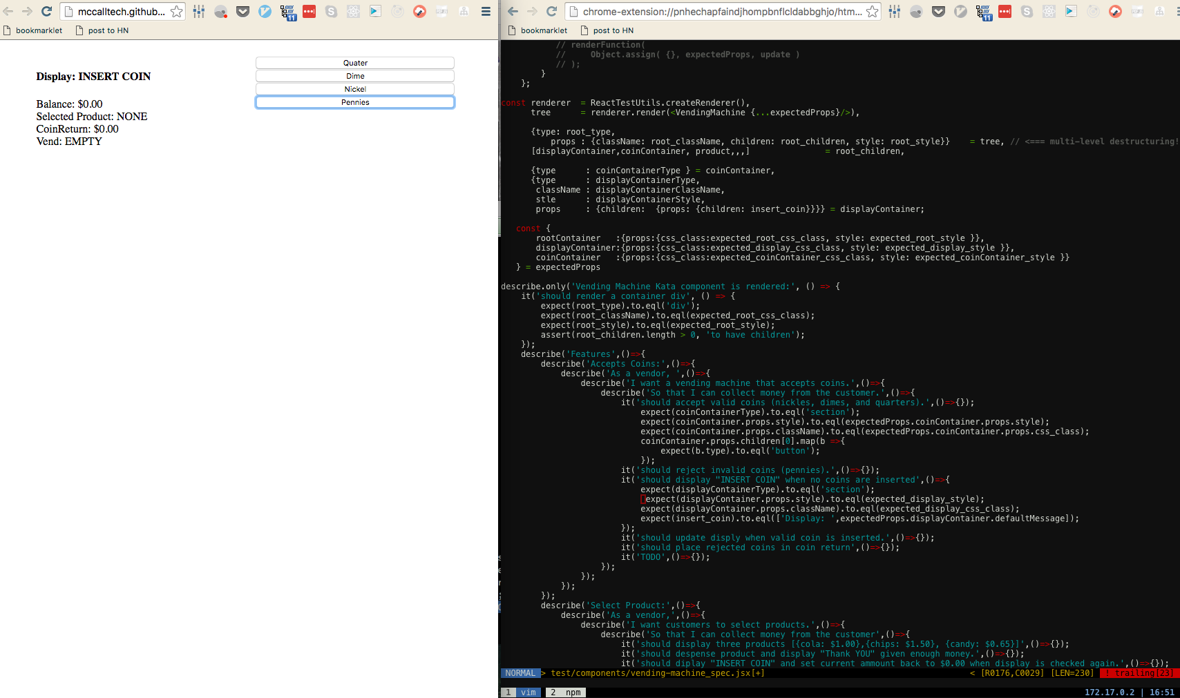Click the it('TODO' line in the editor
The width and height of the screenshot is (1180, 698).
pos(665,557)
